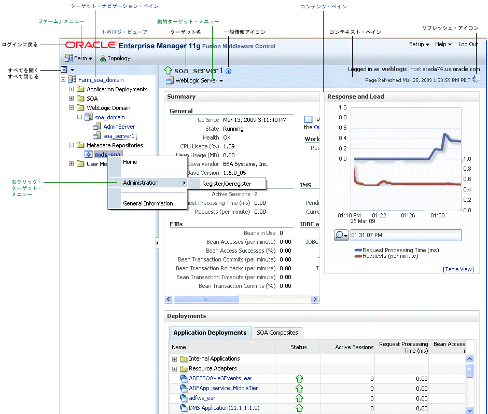Open the expand/collapse dropdown arrow

coord(72,70)
